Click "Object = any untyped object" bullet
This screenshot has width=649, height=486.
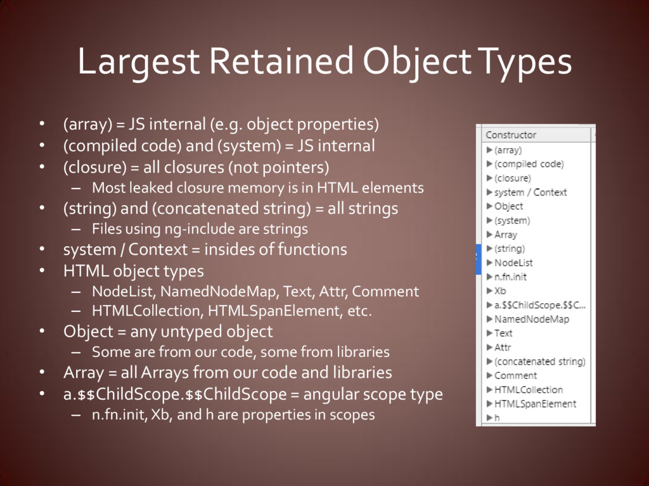(168, 332)
